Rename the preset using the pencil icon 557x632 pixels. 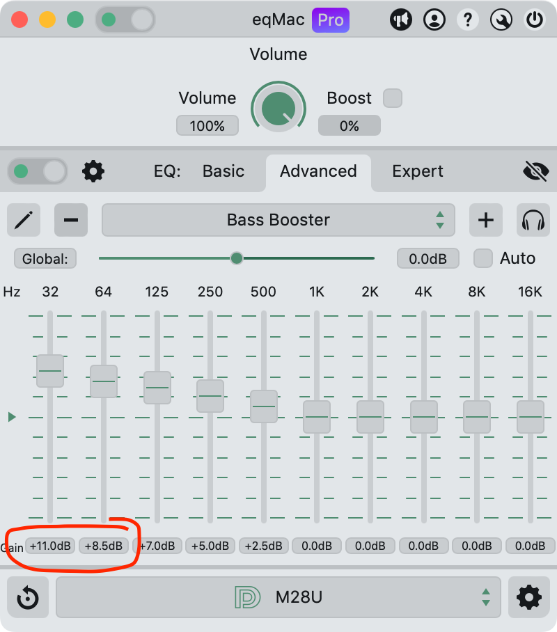click(23, 220)
